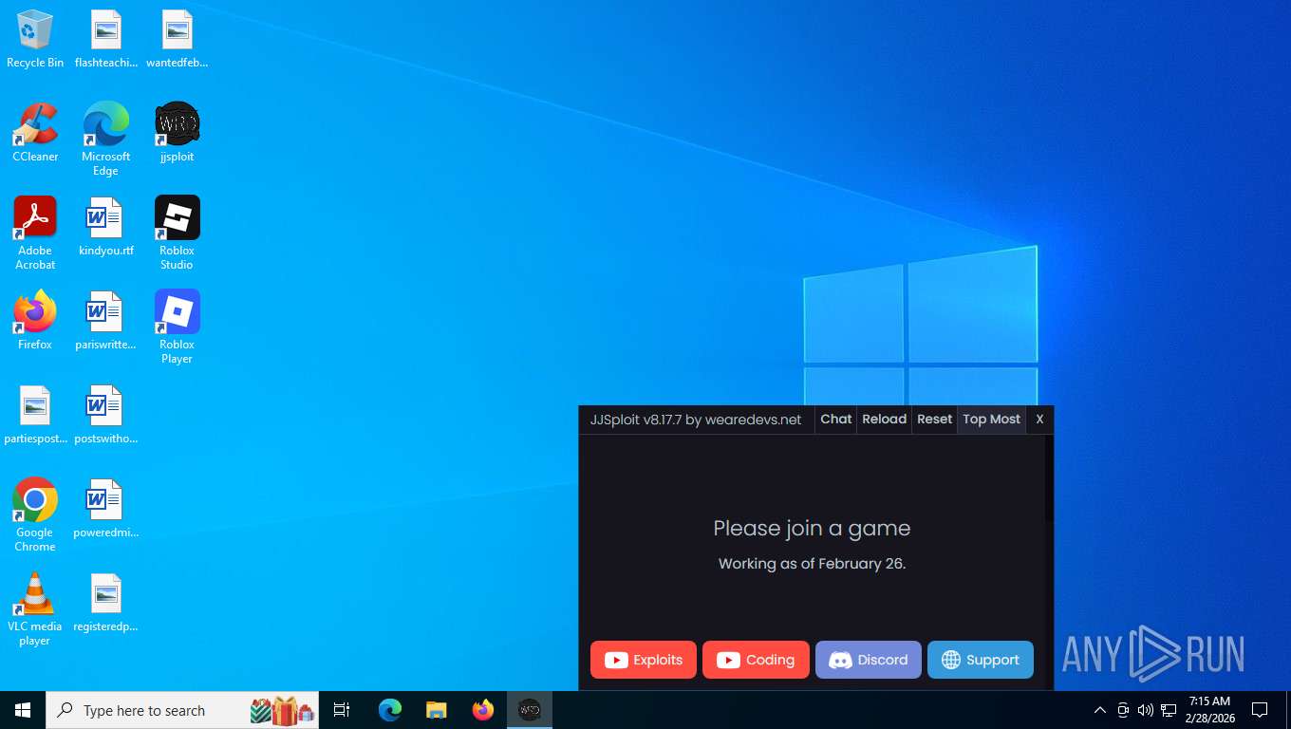Select the jjsploit desktop shortcut
This screenshot has height=729, width=1291.
[177, 133]
